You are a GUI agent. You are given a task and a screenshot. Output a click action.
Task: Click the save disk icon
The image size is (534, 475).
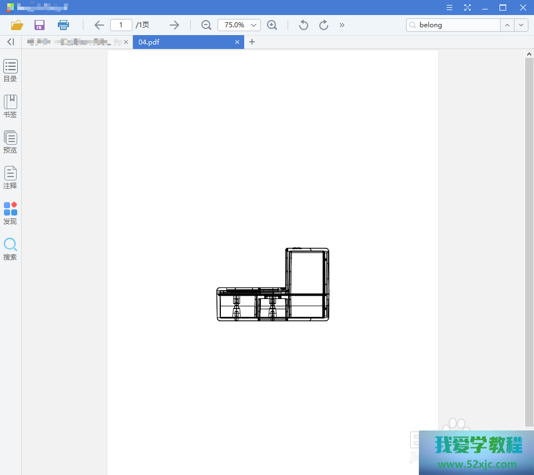[39, 25]
